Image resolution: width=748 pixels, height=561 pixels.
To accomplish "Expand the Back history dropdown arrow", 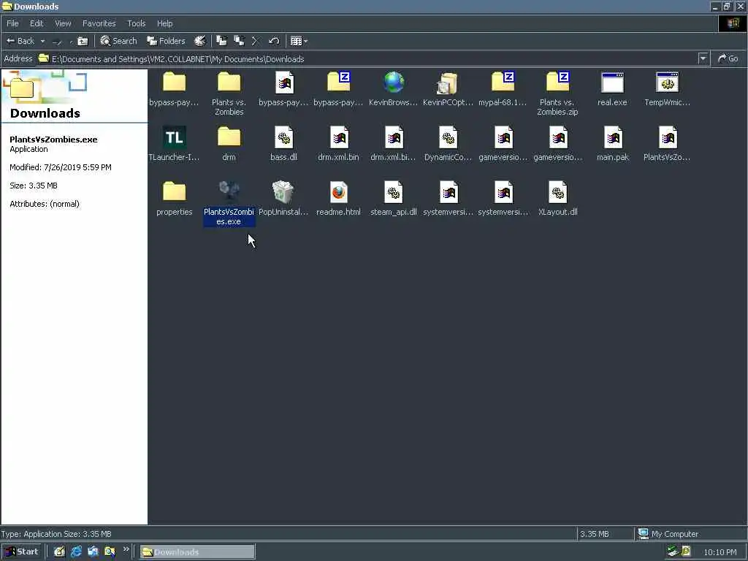I will coord(42,41).
